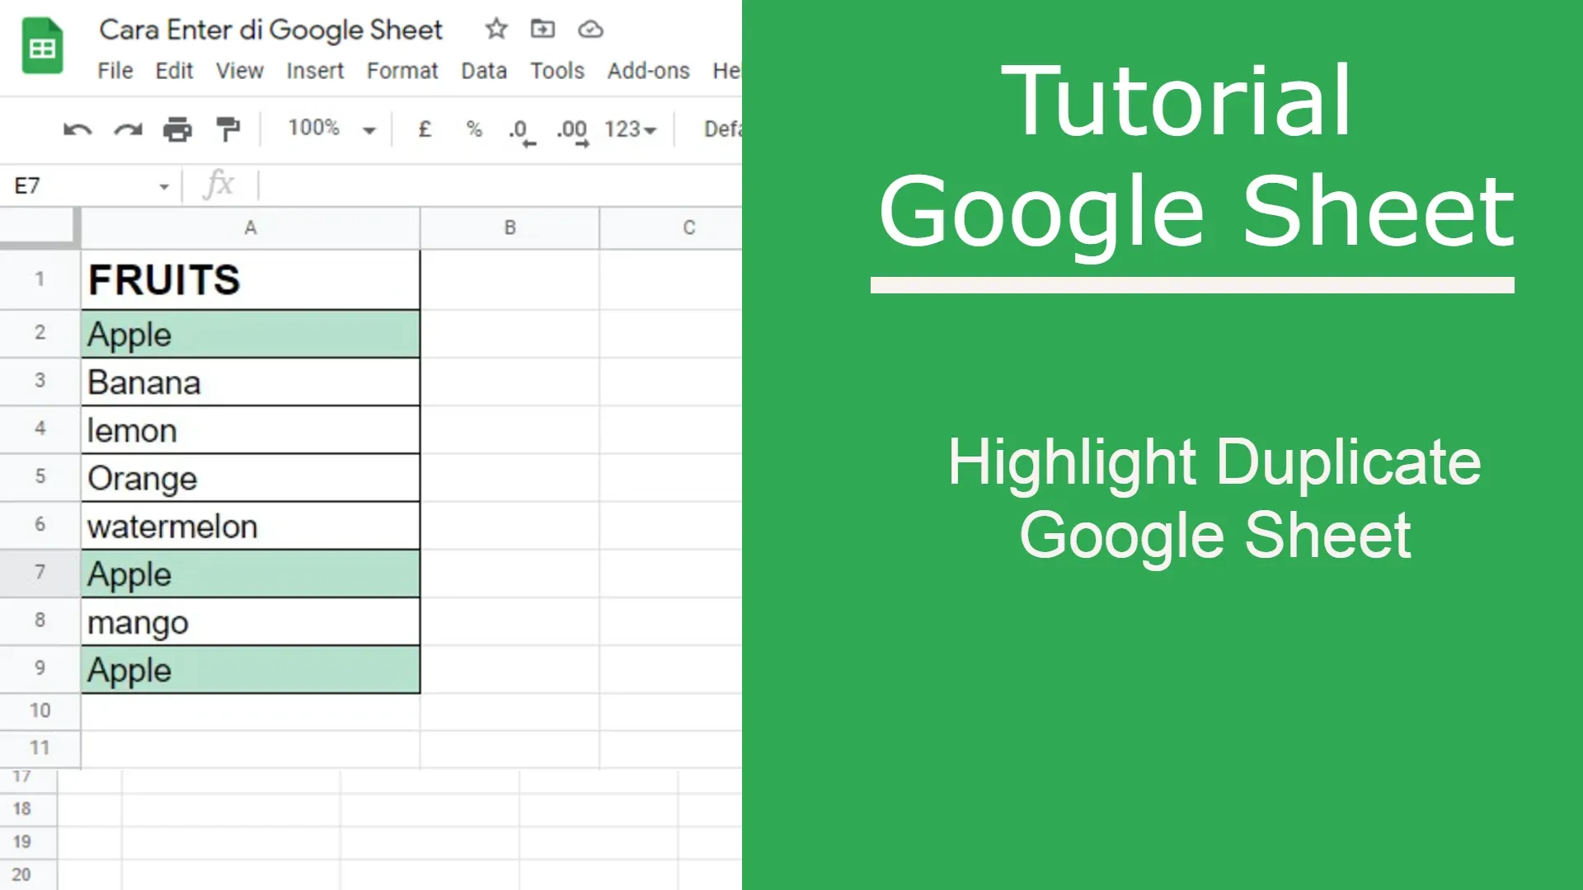Image resolution: width=1583 pixels, height=890 pixels.
Task: Select the watermelon cell
Action: [251, 526]
